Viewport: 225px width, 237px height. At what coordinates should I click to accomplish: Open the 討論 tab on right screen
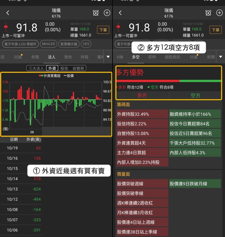pyautogui.click(x=194, y=57)
